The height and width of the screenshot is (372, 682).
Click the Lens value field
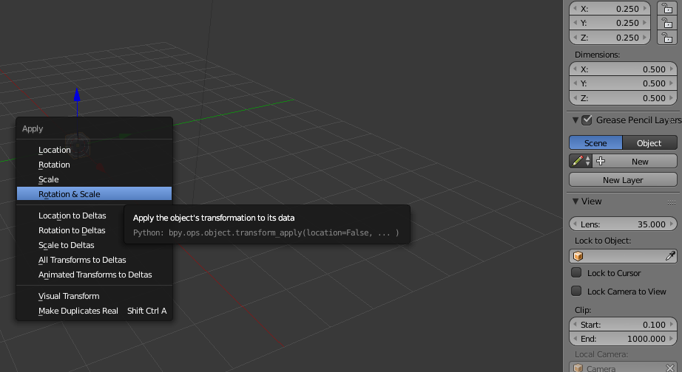point(623,224)
